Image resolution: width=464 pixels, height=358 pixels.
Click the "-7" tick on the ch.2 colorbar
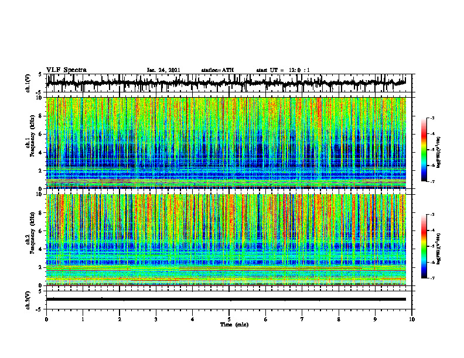pos(432,278)
